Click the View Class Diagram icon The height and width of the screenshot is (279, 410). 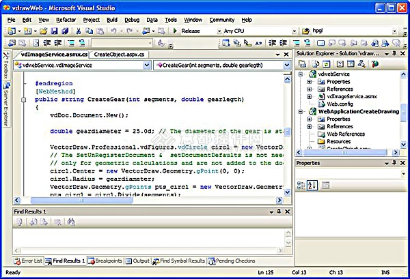pos(361,64)
